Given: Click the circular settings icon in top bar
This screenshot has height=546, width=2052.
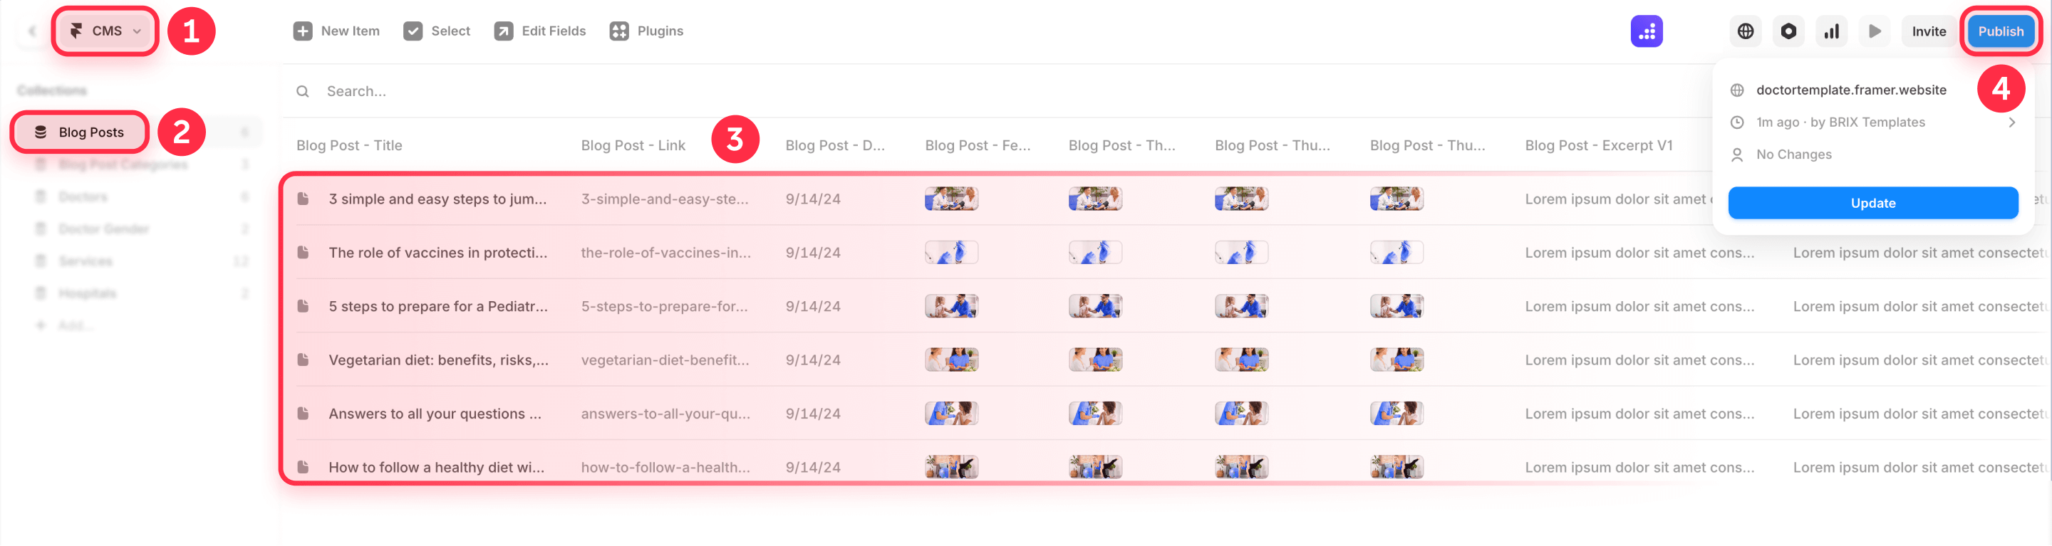Looking at the screenshot, I should [x=1788, y=31].
